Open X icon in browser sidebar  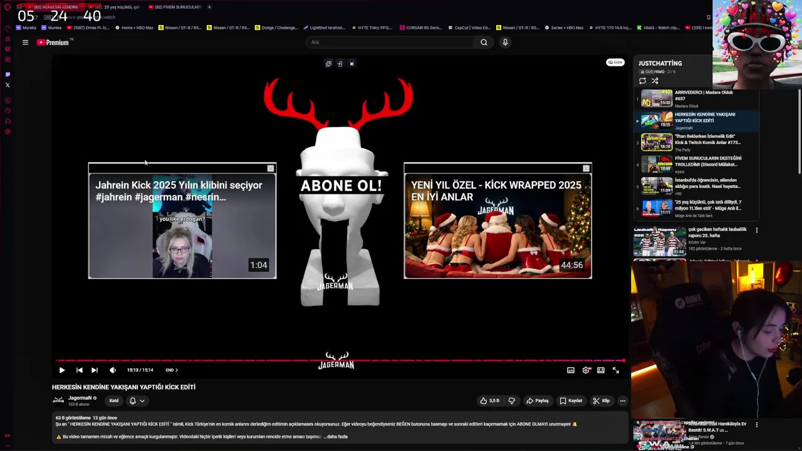tap(8, 85)
